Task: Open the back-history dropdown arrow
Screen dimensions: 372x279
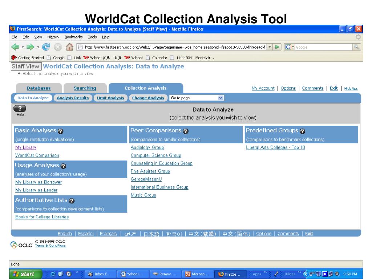Action: click(23, 47)
